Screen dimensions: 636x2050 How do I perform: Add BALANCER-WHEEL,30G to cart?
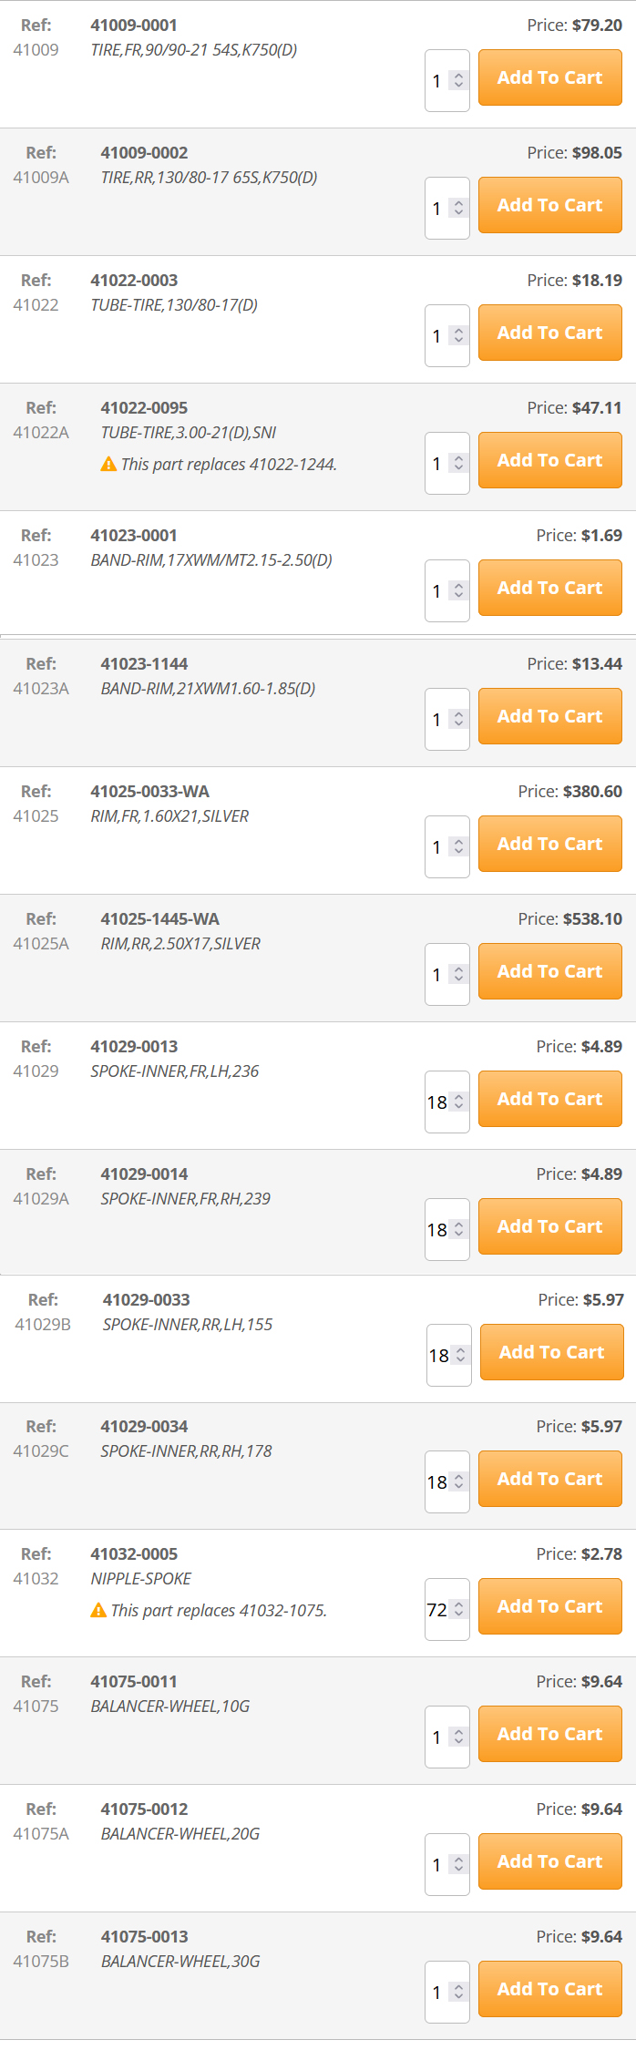[550, 1989]
